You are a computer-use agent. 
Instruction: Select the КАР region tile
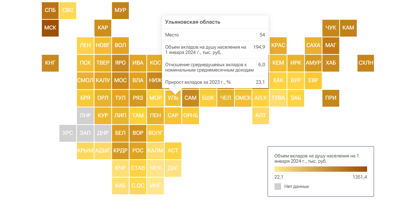coord(103,28)
